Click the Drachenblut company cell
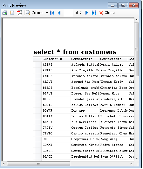Viewport: 143px width, 169px height. (85, 157)
